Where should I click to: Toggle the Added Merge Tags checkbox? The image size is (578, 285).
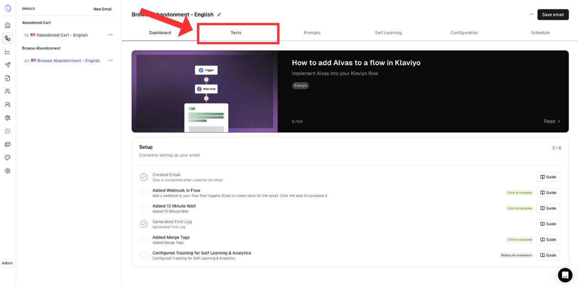144,240
